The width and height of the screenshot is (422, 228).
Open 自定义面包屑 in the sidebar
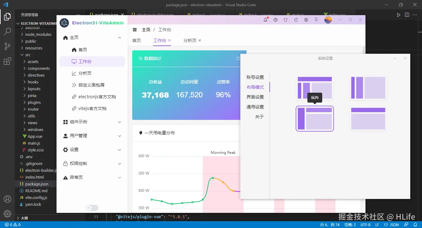[92, 85]
